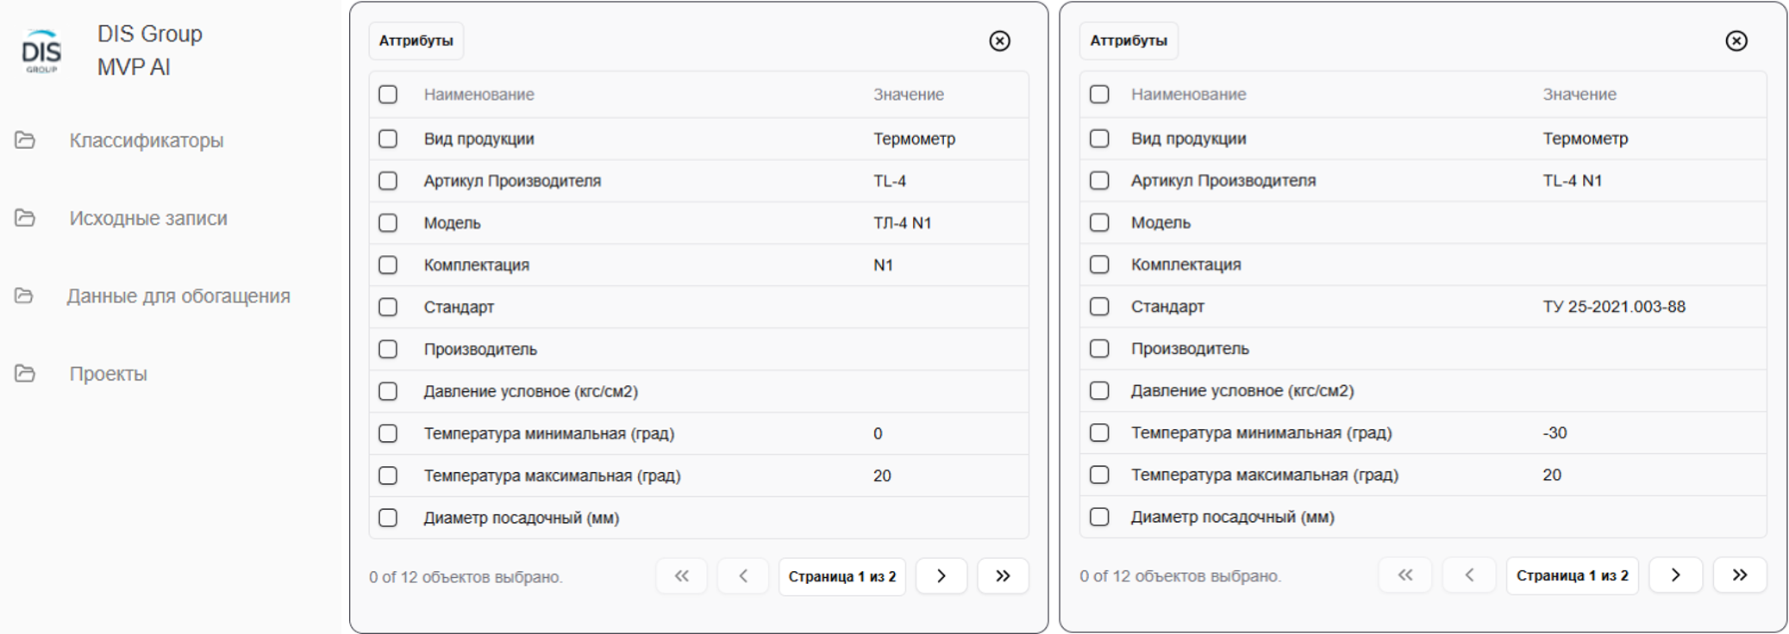Jump to last page in right panel
The image size is (1789, 634).
click(1739, 575)
